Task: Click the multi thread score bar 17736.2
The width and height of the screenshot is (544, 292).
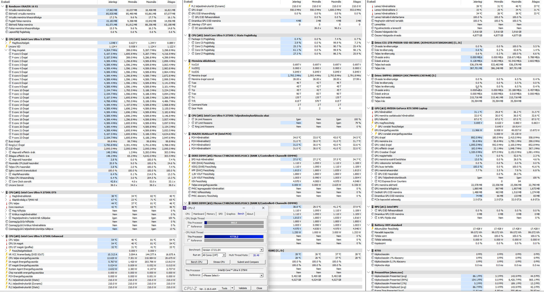Action: point(234,237)
